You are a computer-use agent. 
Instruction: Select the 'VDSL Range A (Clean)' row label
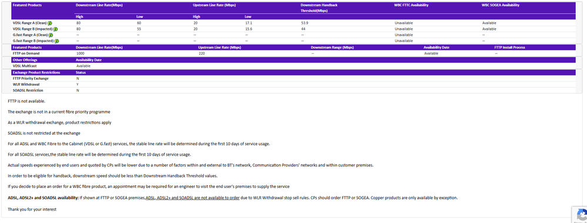[30, 23]
